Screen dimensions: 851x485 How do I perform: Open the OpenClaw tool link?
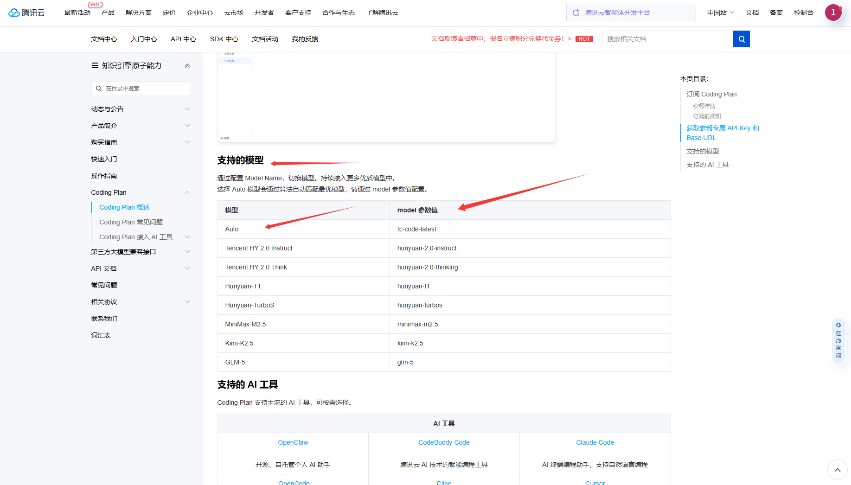click(x=293, y=442)
